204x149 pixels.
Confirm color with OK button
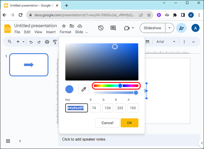click(129, 123)
